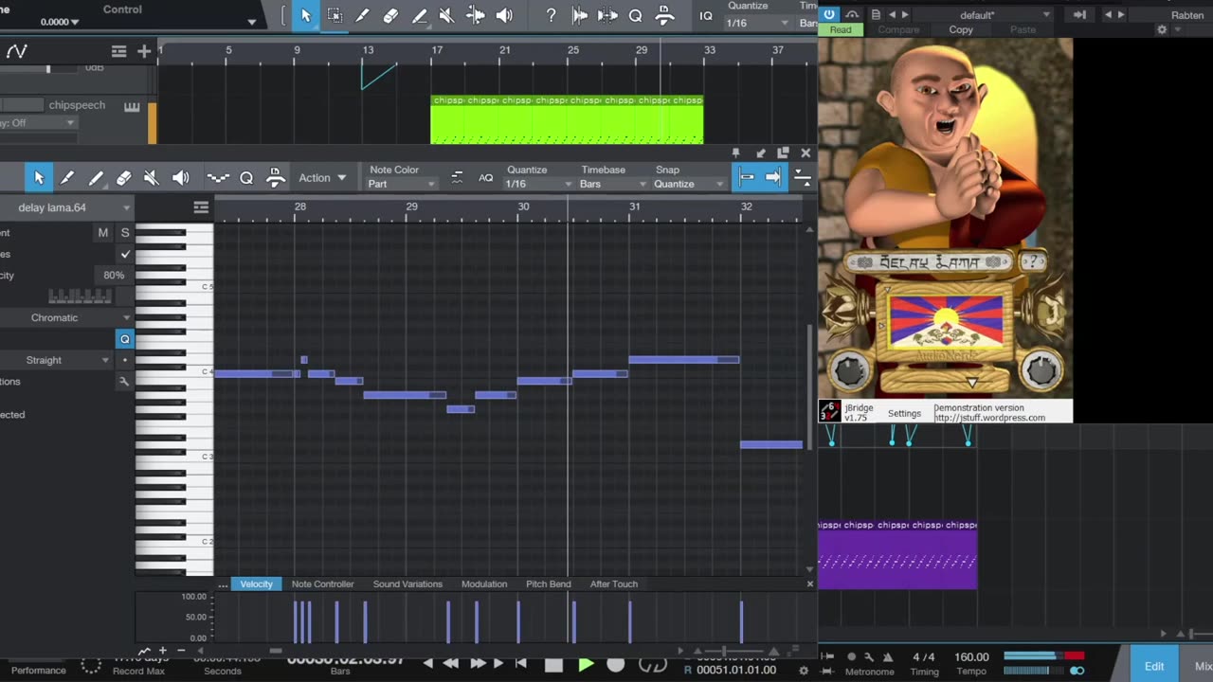
Task: Select the Arrow tool in the top toolbar
Action: tap(305, 15)
